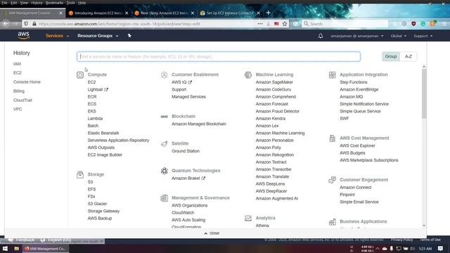Click the Analytics category icon
Screen dimensions: 450x253
pyautogui.click(x=248, y=219)
